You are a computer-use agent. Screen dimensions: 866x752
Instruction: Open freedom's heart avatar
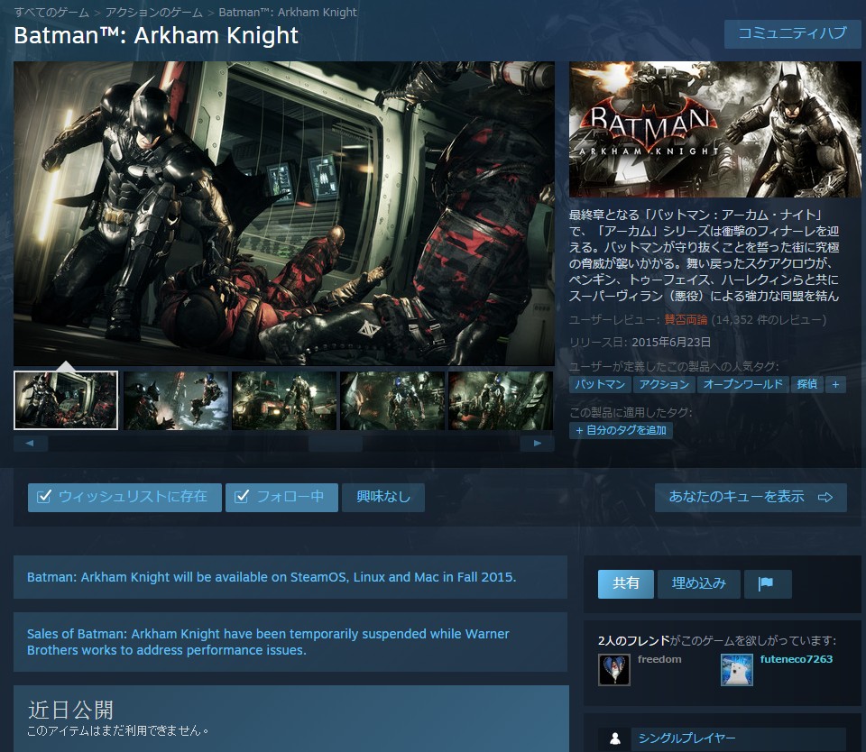[x=614, y=670]
